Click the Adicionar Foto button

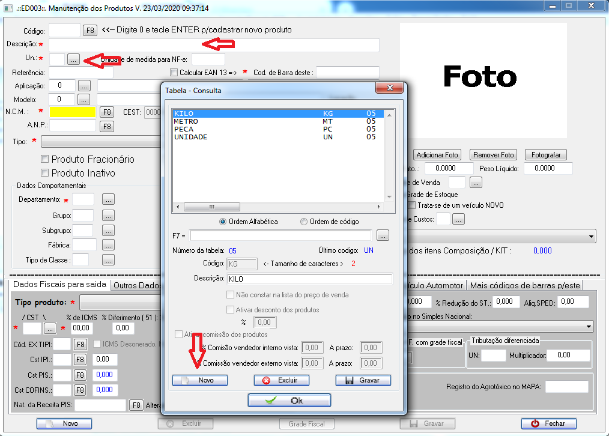point(437,154)
